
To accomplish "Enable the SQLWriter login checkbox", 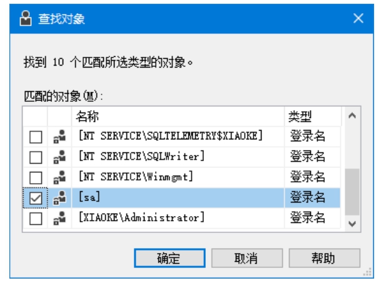I will pos(36,157).
